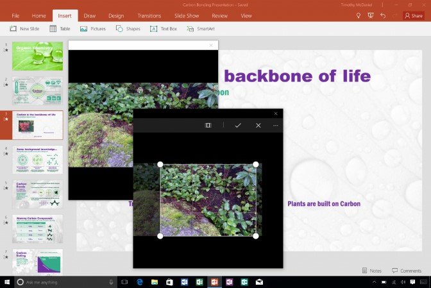Choose Shapes from the Insert ribbon
The width and height of the screenshot is (431, 288).
(x=128, y=29)
